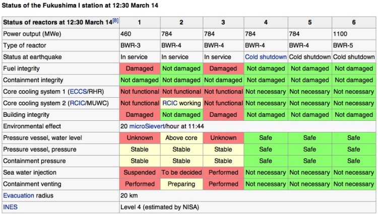Viewport: 378px width, 215px height.
Task: Click the reactor '5' column header
Action: pos(310,22)
